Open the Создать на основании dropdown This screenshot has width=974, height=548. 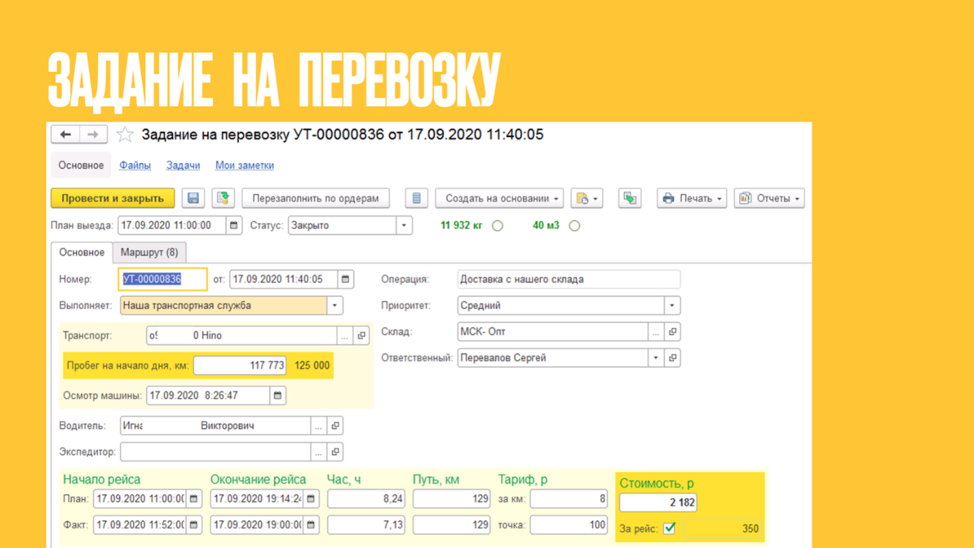(x=500, y=198)
